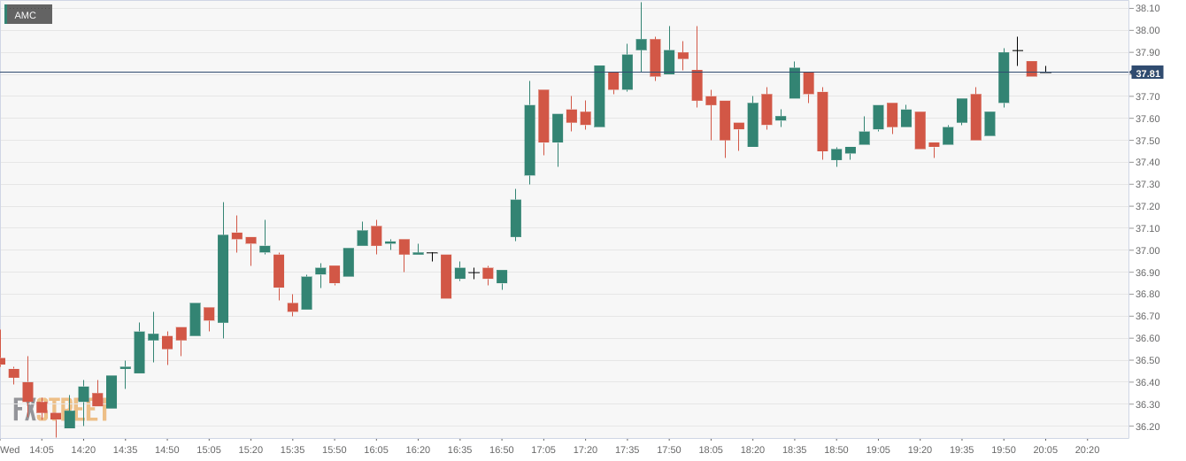This screenshot has width=1186, height=461.
Task: Click the 37.50 price axis label
Action: (x=1147, y=141)
